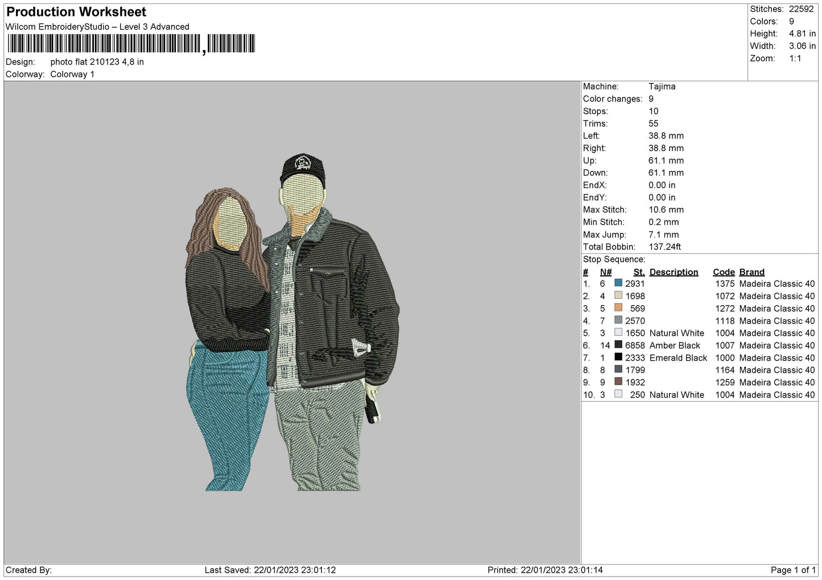Click the 'Created By:' footer label

(x=28, y=570)
